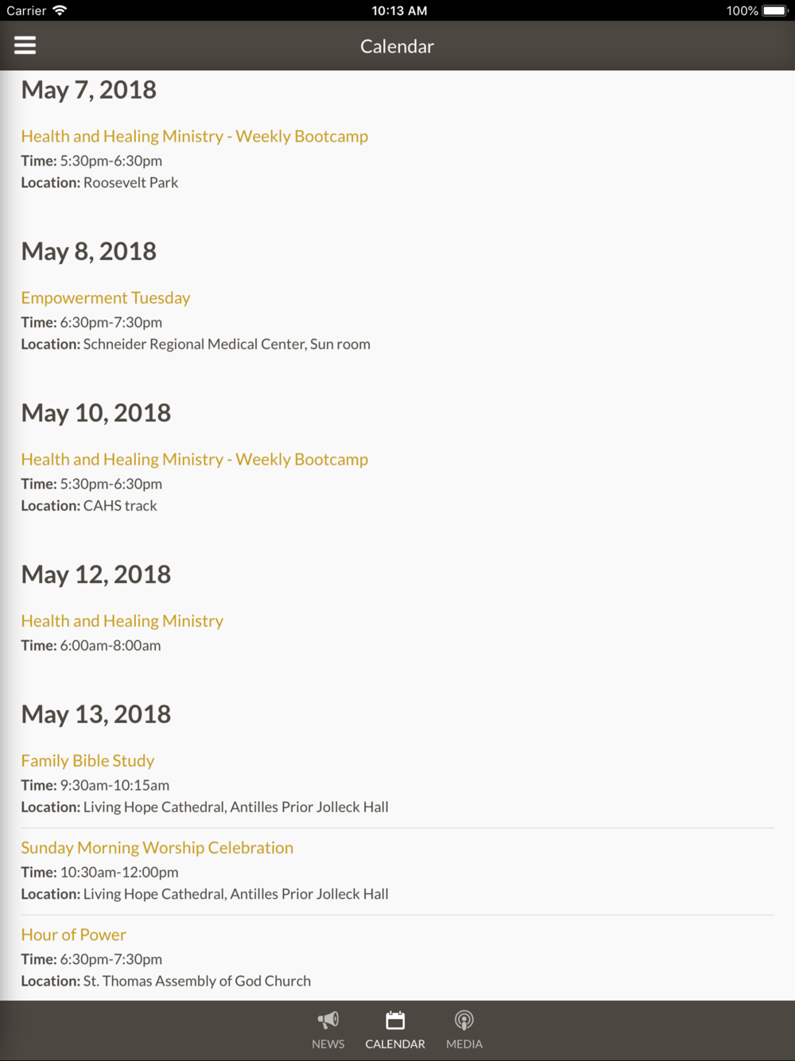Open the Family Bible Study event
This screenshot has width=795, height=1061.
87,760
